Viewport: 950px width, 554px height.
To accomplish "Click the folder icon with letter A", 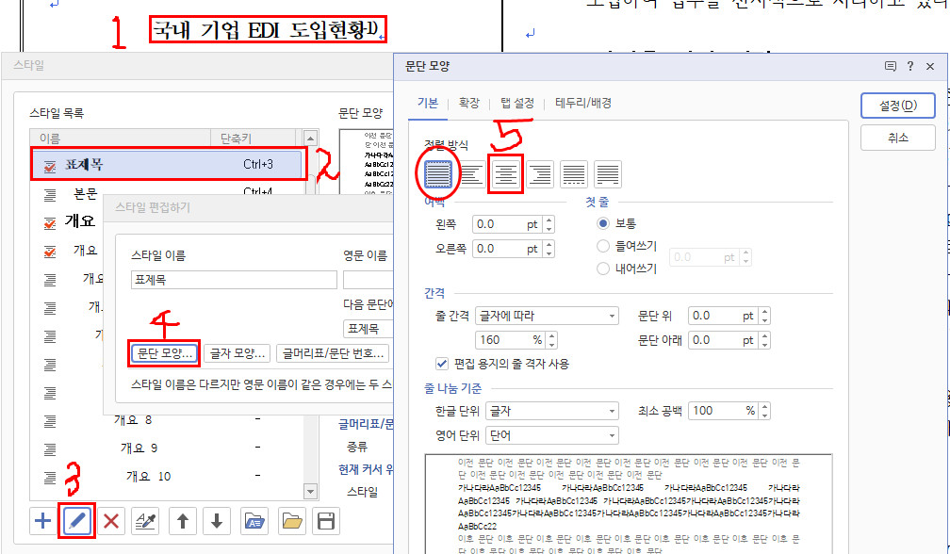I will click(254, 521).
